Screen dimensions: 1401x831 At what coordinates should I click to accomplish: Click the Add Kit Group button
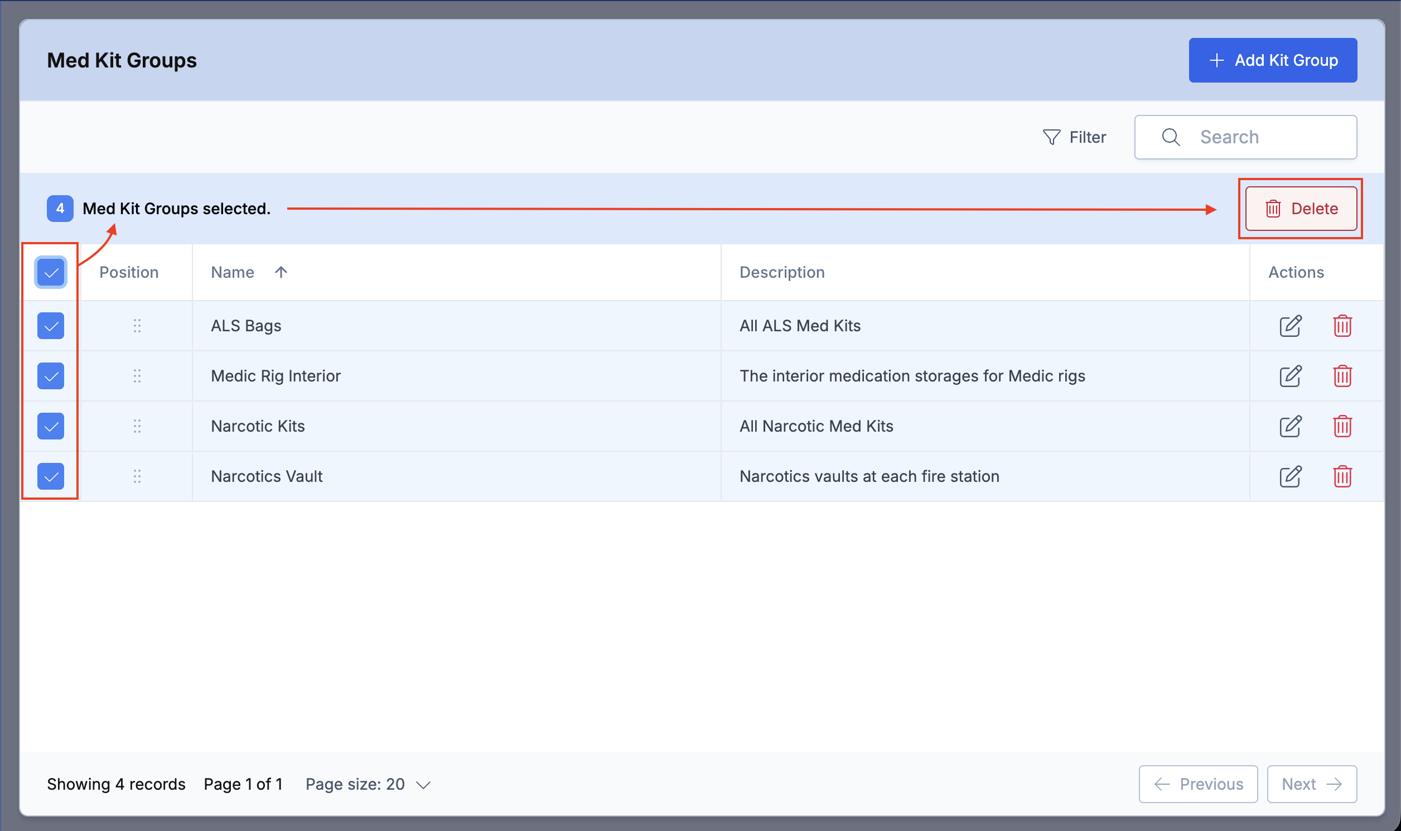coord(1272,60)
